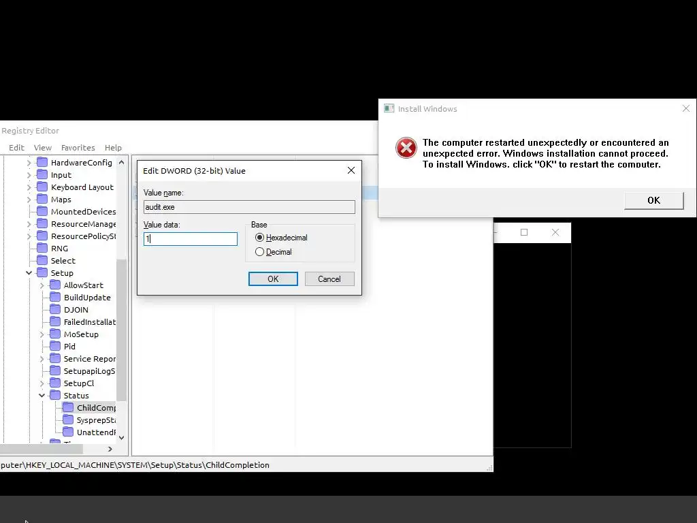The image size is (697, 523).
Task: Click the FailedInstallations folder icon
Action: tap(55, 321)
